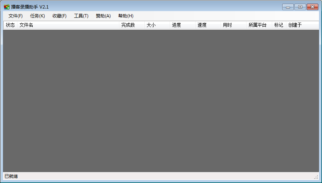Viewport: 322px width, 183px height.
Task: Click the 完成数 column header
Action: click(132, 25)
